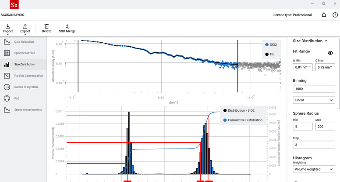Screen dimensions: 340x182
Task: Open the Linear binning dropdown
Action: [x=313, y=100]
